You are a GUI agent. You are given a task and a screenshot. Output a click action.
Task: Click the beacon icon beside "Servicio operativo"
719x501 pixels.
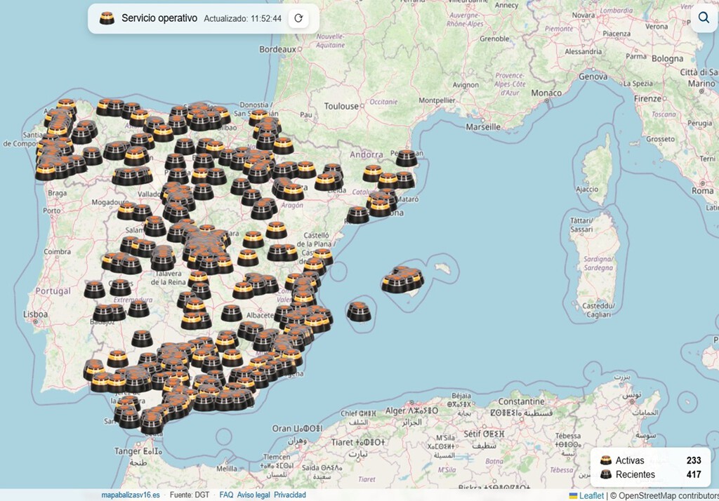pos(107,18)
